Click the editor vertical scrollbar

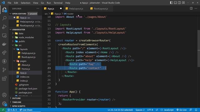coord(199,48)
